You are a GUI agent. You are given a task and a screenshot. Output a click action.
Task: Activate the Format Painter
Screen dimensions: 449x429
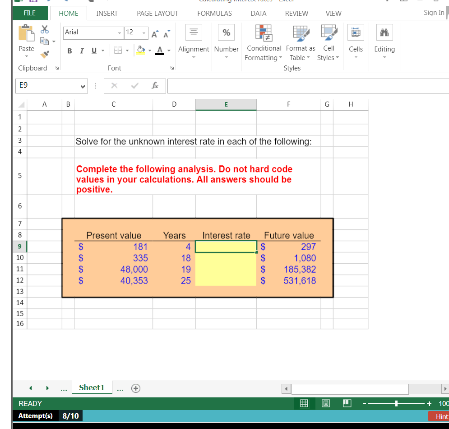[44, 55]
